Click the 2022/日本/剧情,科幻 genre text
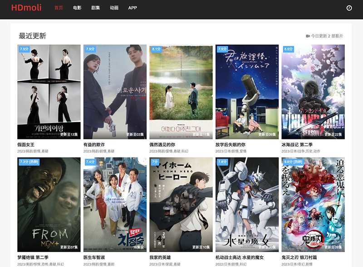The height and width of the screenshot is (267, 363). [x=231, y=264]
